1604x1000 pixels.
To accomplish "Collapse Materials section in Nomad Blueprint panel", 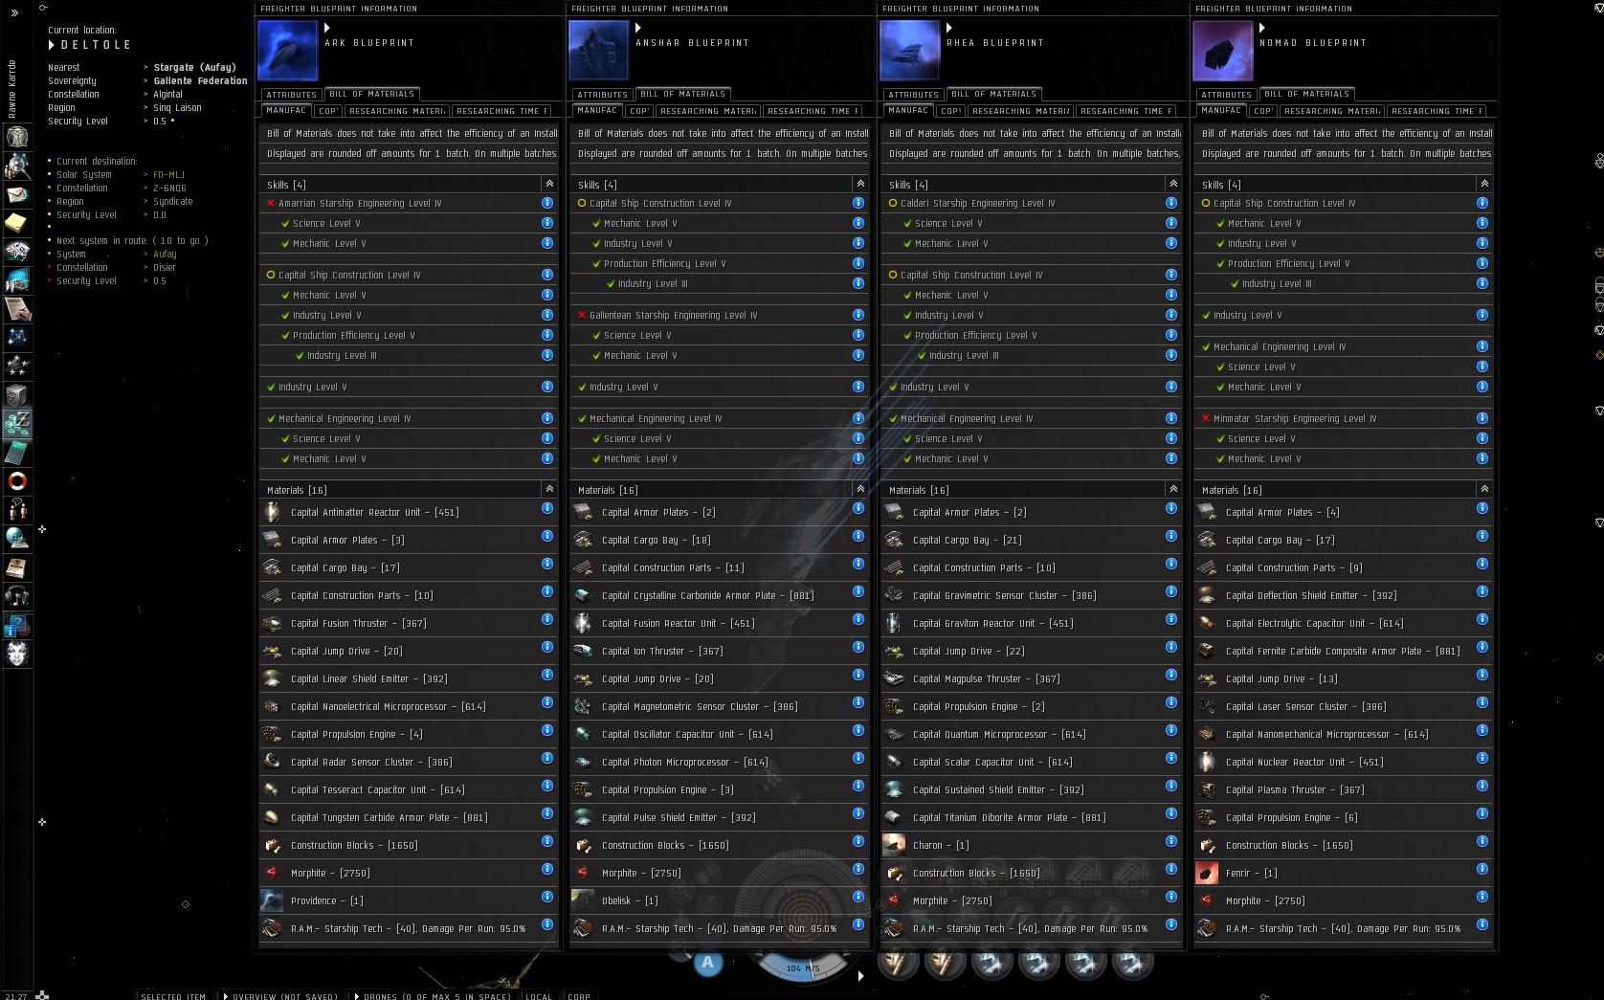I will (1484, 489).
